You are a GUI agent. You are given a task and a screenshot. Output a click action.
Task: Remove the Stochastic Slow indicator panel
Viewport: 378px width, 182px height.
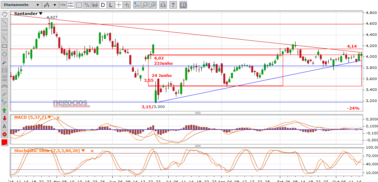point(92,151)
